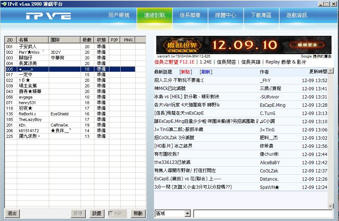Select player row 001 子安武人

[x=70, y=47]
